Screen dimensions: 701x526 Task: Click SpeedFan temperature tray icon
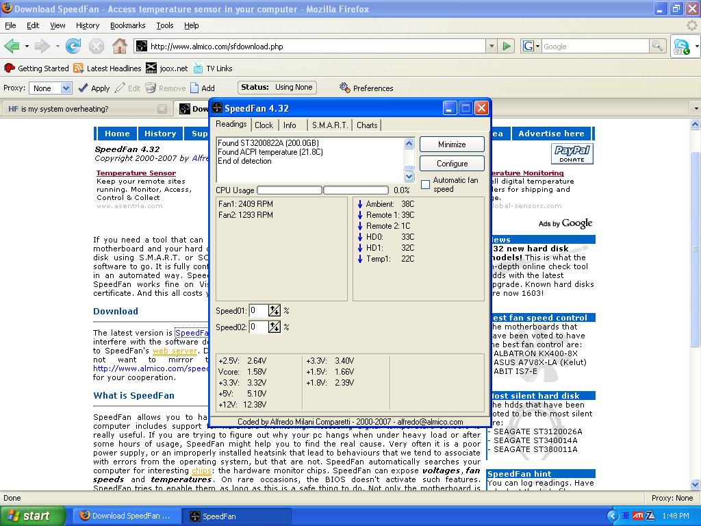[x=626, y=516]
